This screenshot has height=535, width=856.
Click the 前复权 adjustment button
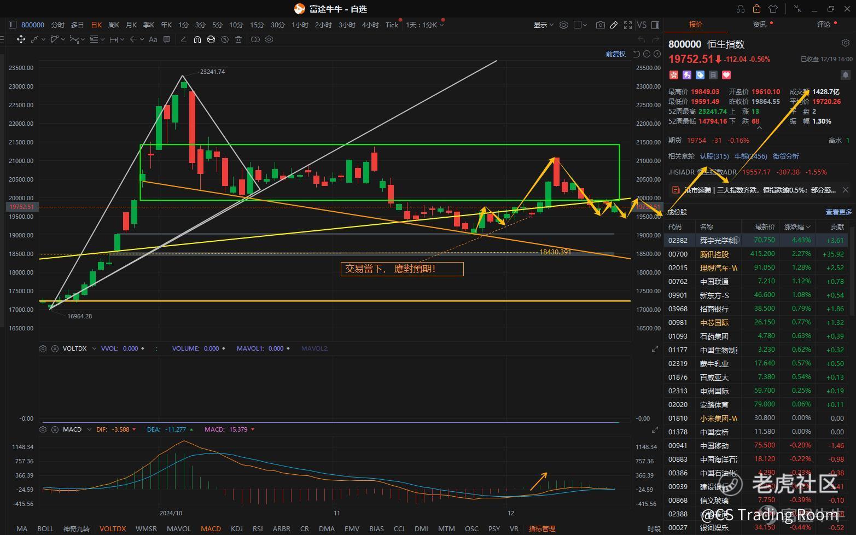[x=615, y=54]
